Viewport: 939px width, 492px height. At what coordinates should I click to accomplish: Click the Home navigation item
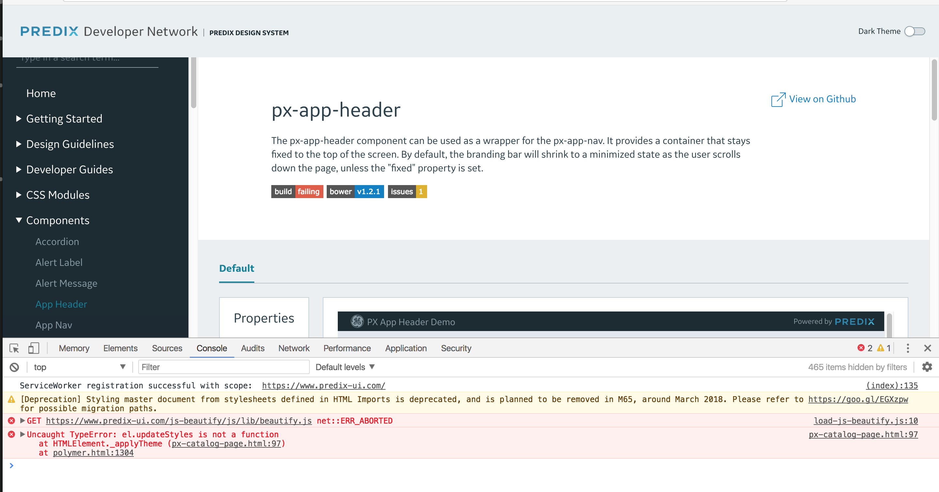(x=41, y=93)
